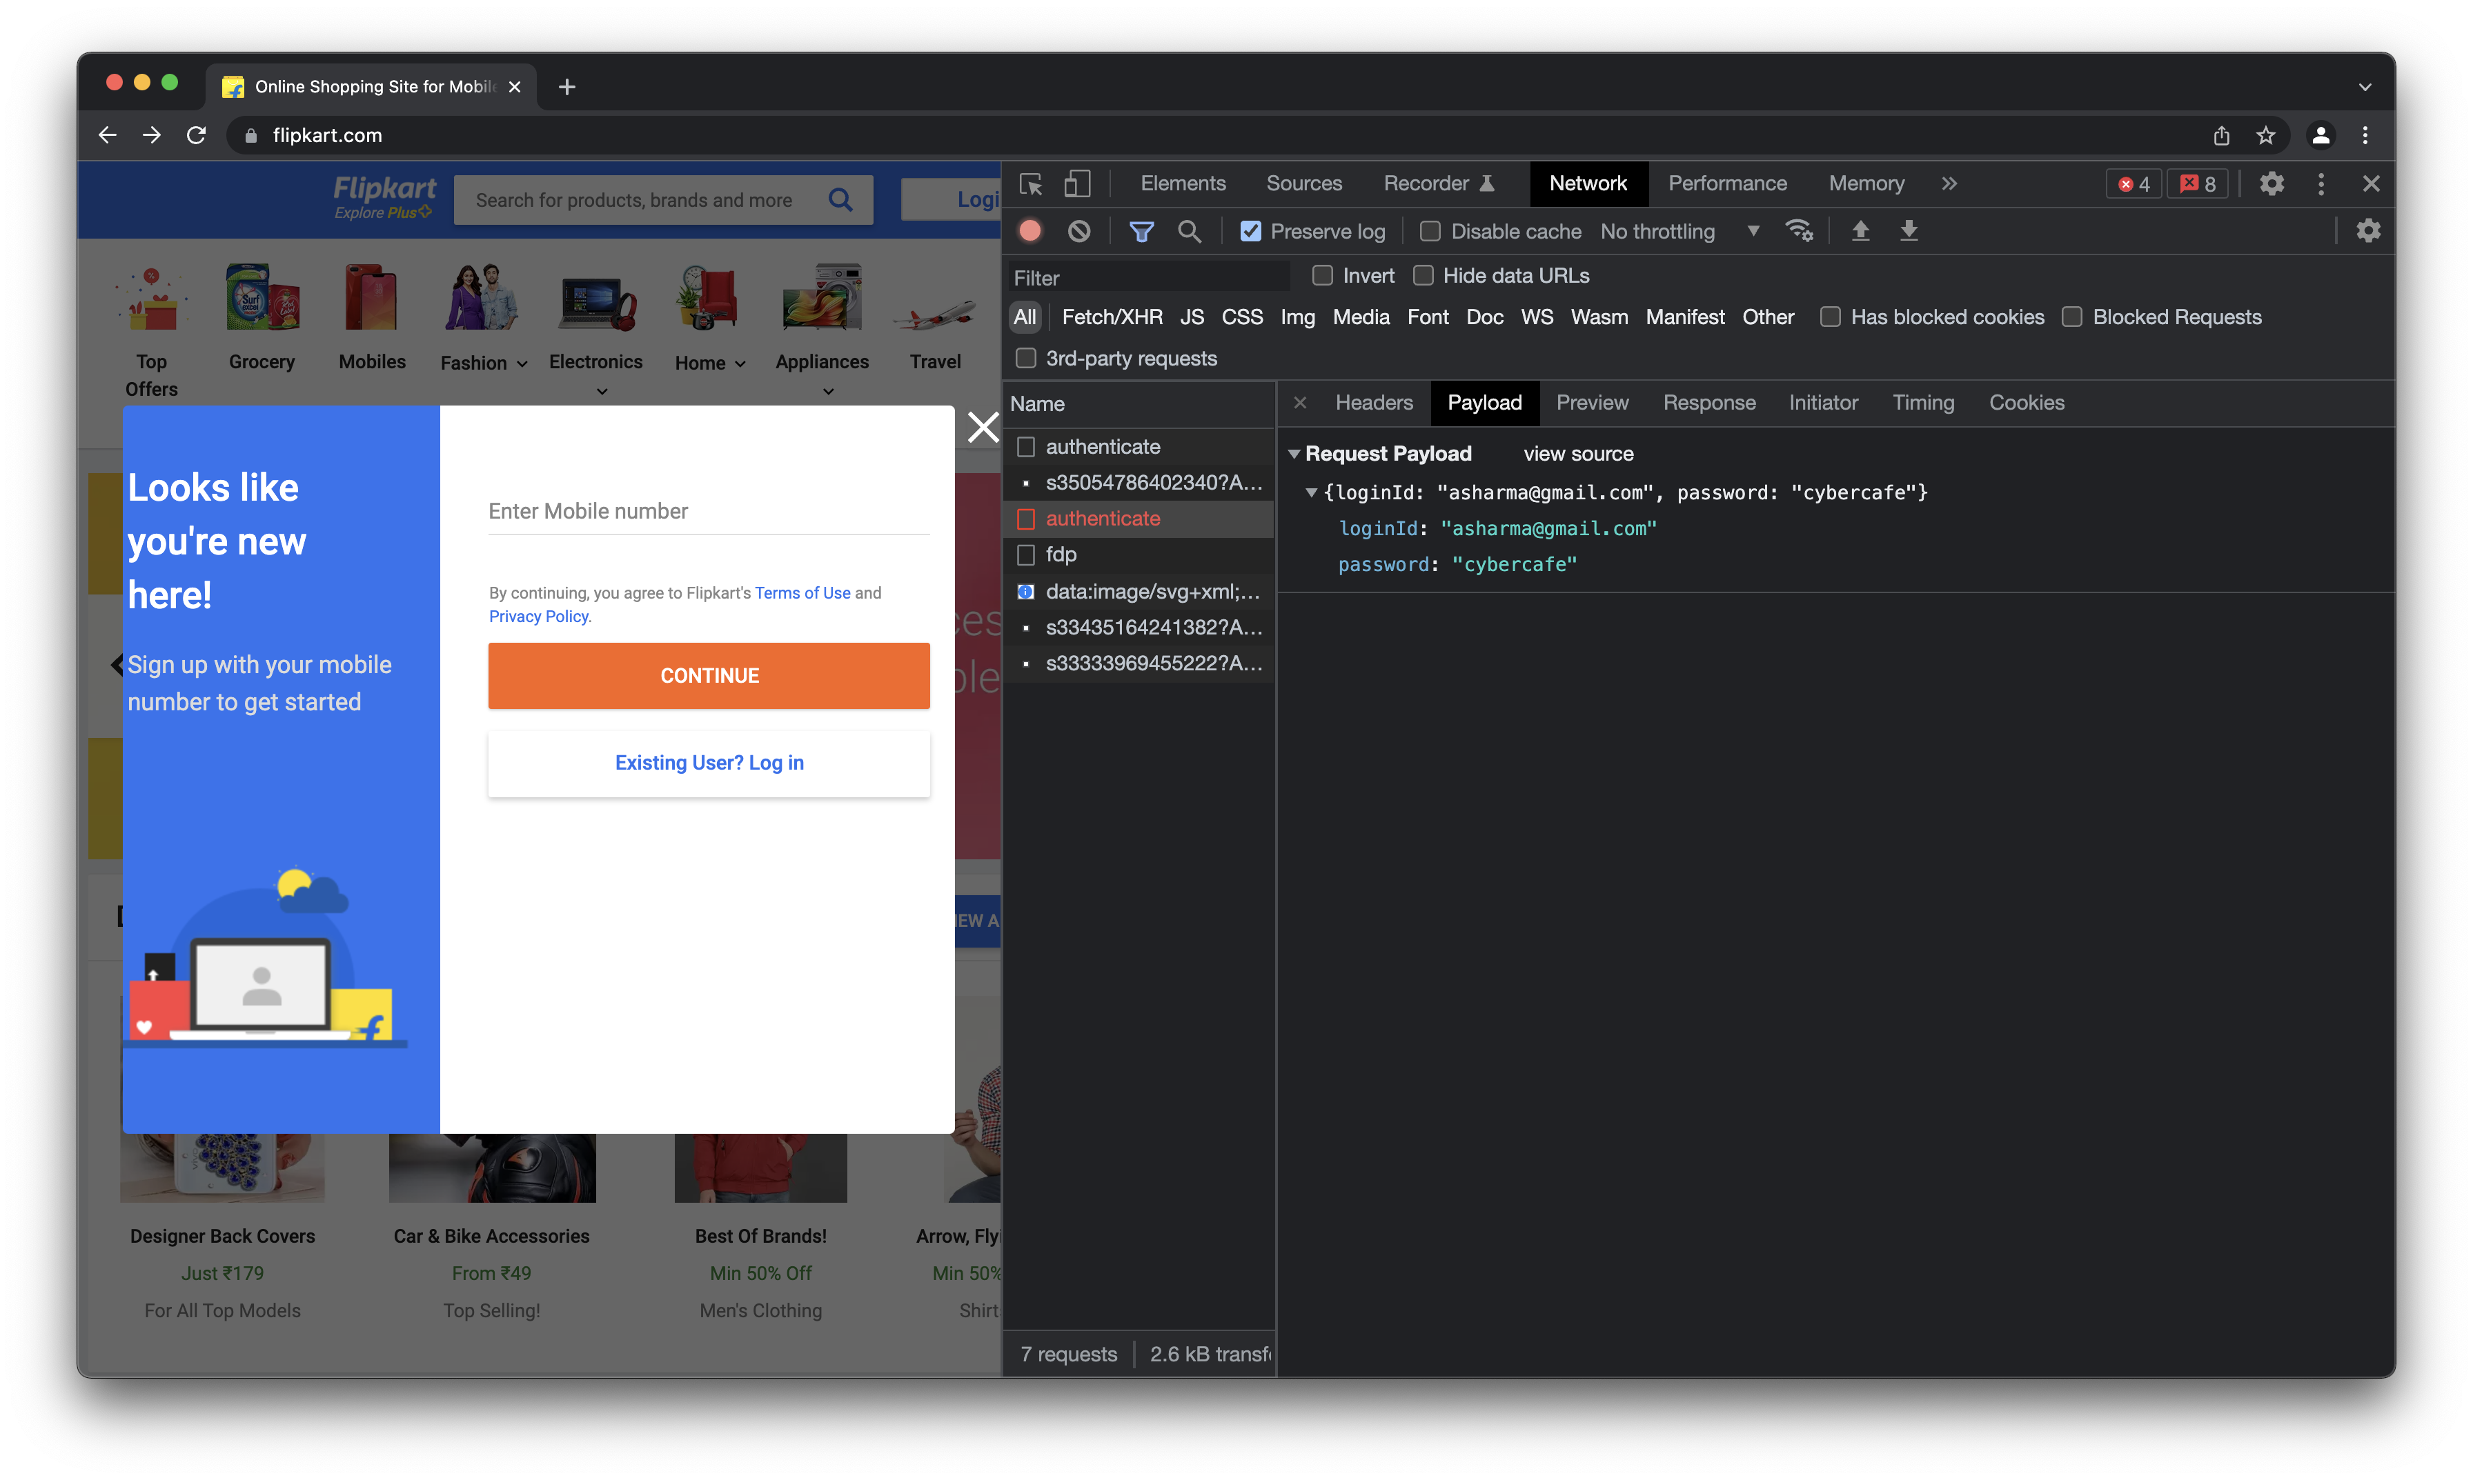The image size is (2473, 1480).
Task: Open a new browser tab
Action: 566,87
